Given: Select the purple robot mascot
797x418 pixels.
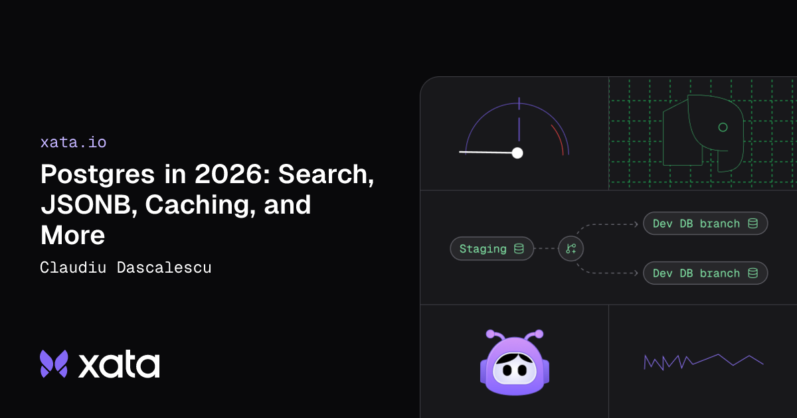Looking at the screenshot, I should coord(513,365).
